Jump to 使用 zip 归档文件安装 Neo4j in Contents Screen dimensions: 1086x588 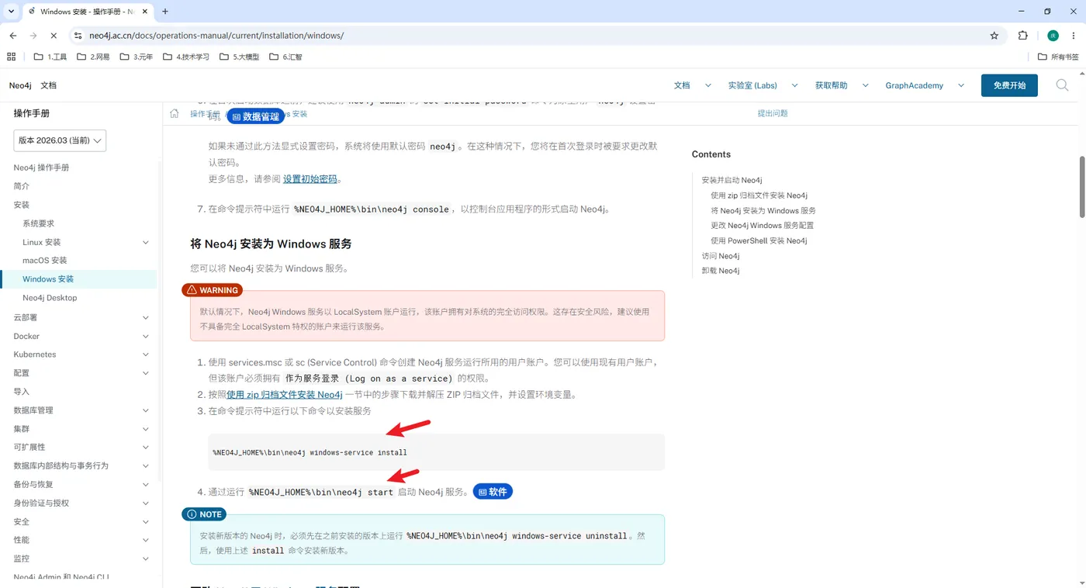pyautogui.click(x=759, y=195)
